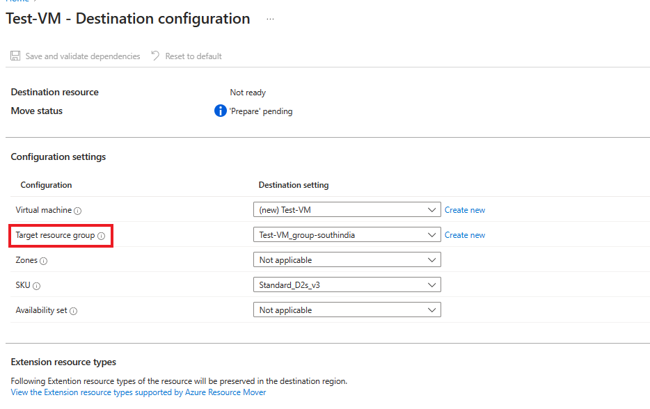Click info icon next to Target resource group
Viewport: 650px width, 409px height.
pos(102,236)
